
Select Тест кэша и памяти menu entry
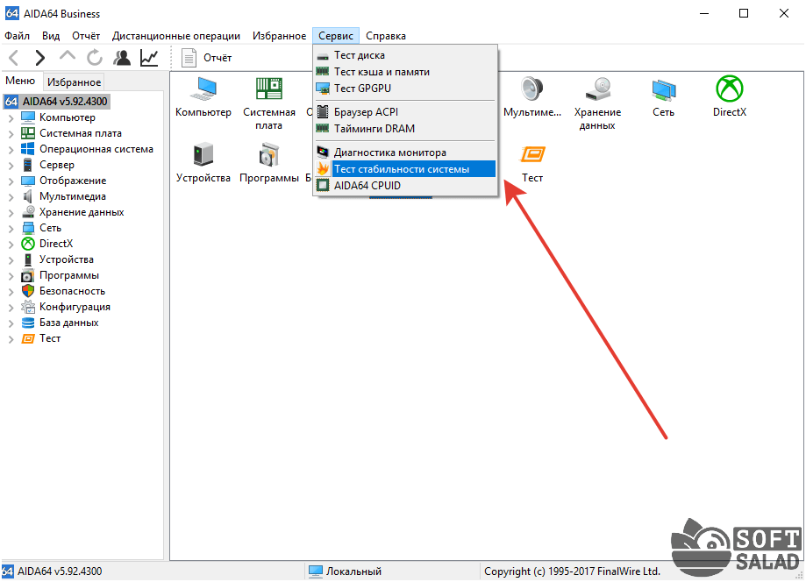(405, 72)
